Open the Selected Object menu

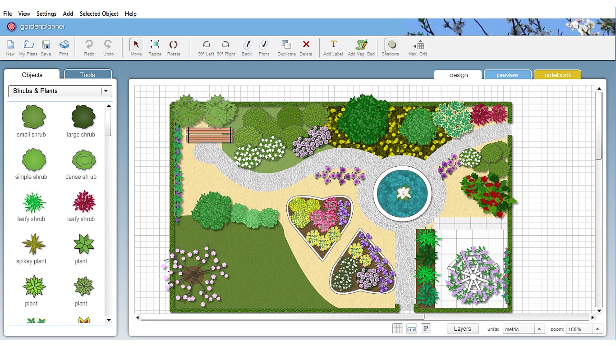[99, 14]
